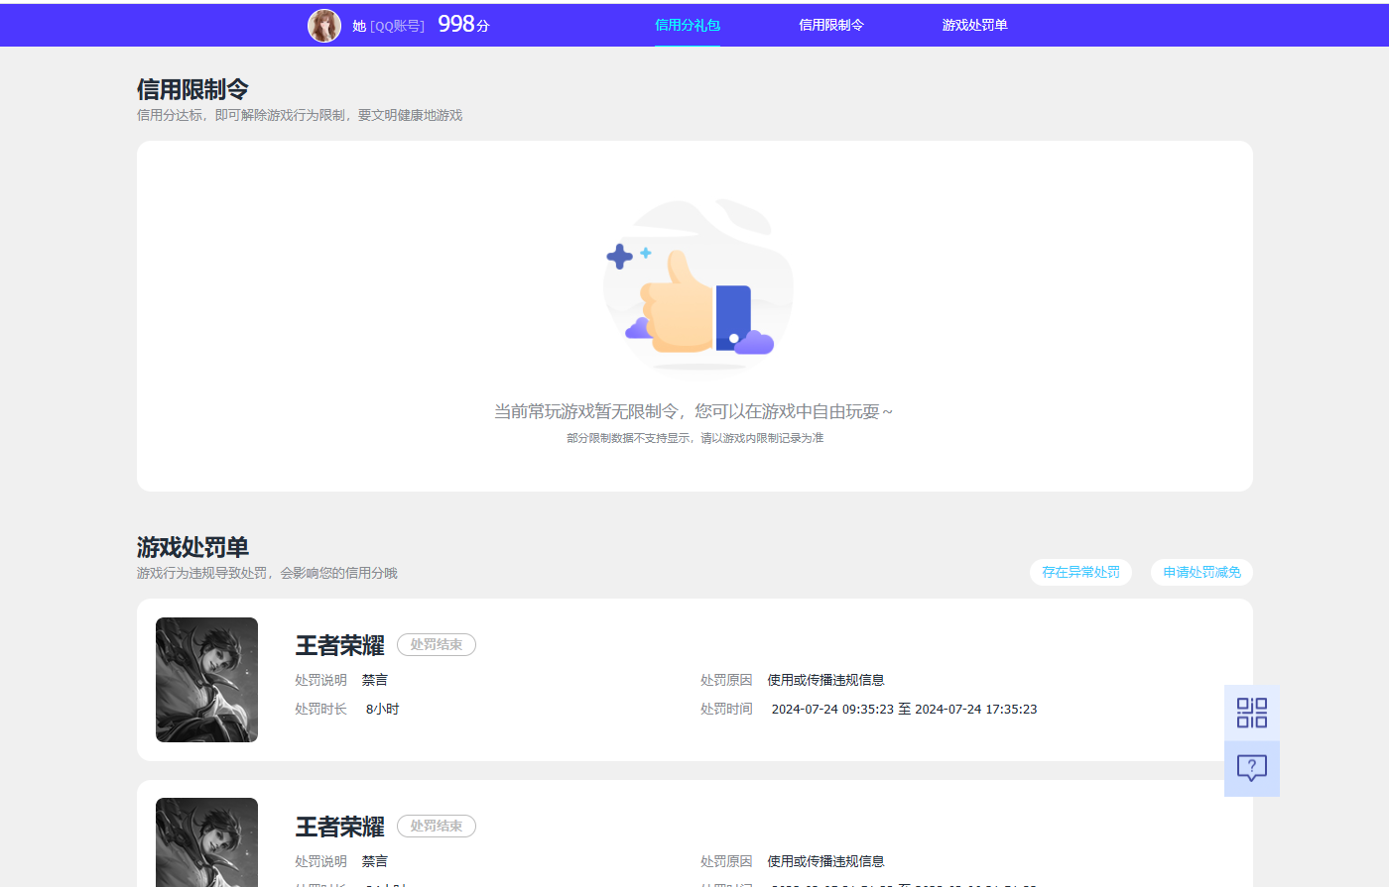Switch to the 信用分礼包 tab
Screen dimensions: 1389x887
pos(687,23)
